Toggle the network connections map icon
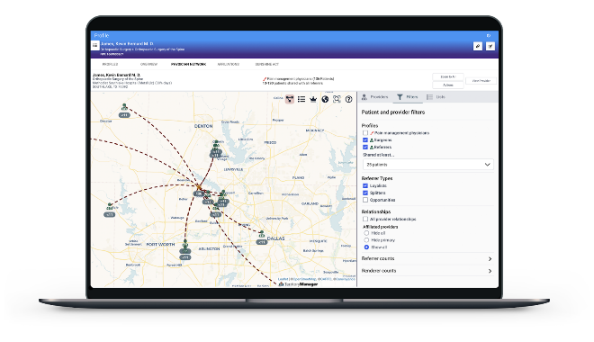 pos(290,99)
